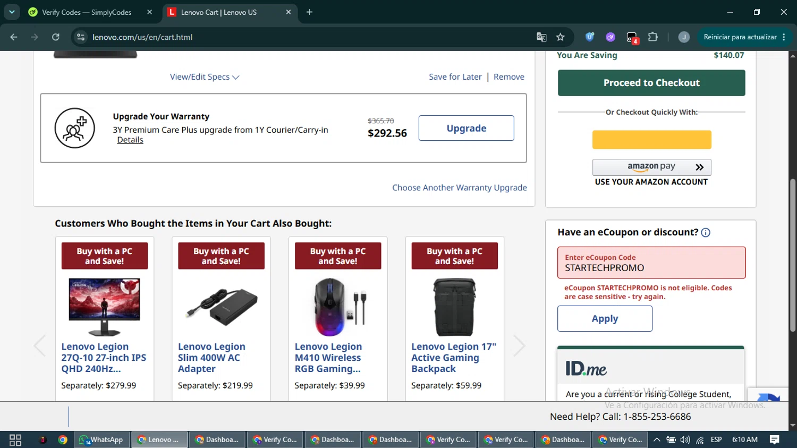Click the browser forward arrow
This screenshot has width=797, height=448.
coord(35,37)
